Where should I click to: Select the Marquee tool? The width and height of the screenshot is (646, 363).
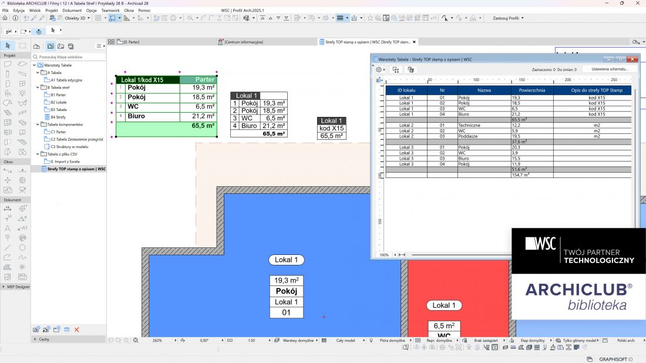22,46
